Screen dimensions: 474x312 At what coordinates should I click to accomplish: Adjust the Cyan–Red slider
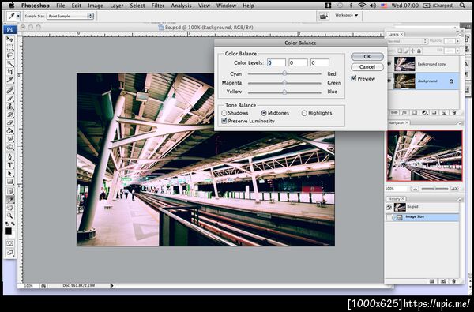[284, 73]
